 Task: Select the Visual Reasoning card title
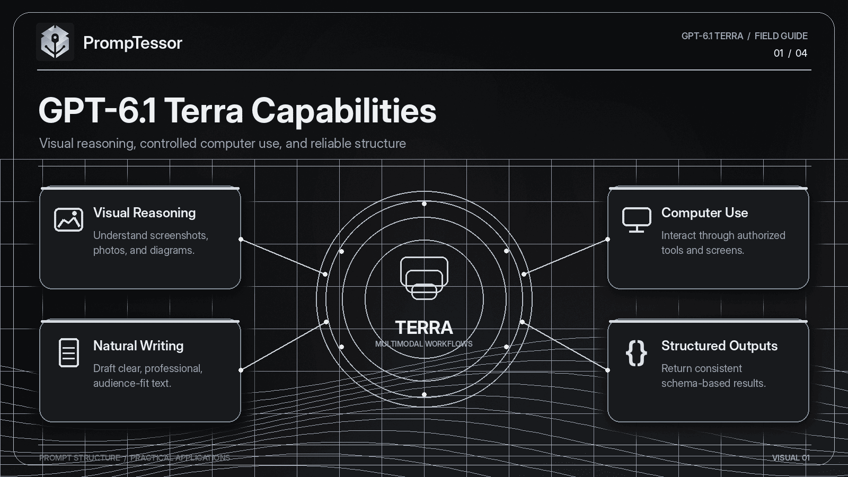[144, 213]
